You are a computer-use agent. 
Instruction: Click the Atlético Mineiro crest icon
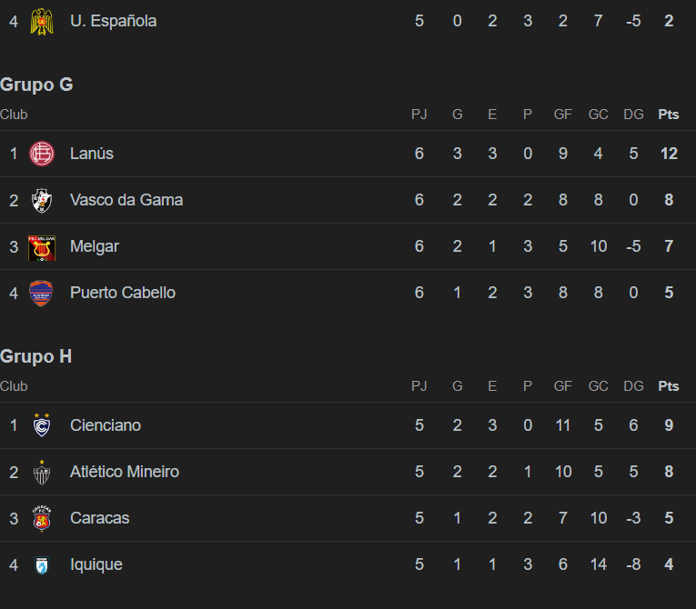42,473
